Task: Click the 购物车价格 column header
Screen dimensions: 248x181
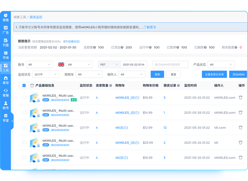Action: pyautogui.click(x=151, y=86)
